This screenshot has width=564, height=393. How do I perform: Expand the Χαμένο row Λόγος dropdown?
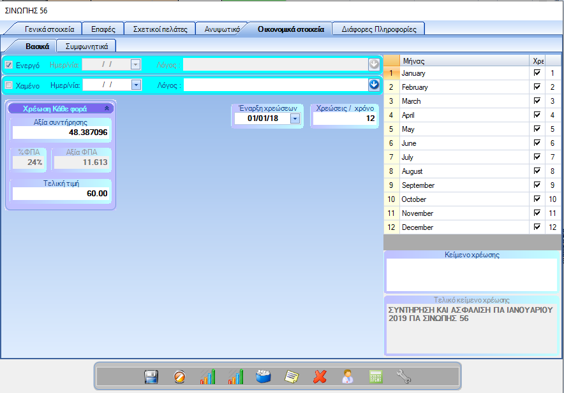(x=374, y=85)
